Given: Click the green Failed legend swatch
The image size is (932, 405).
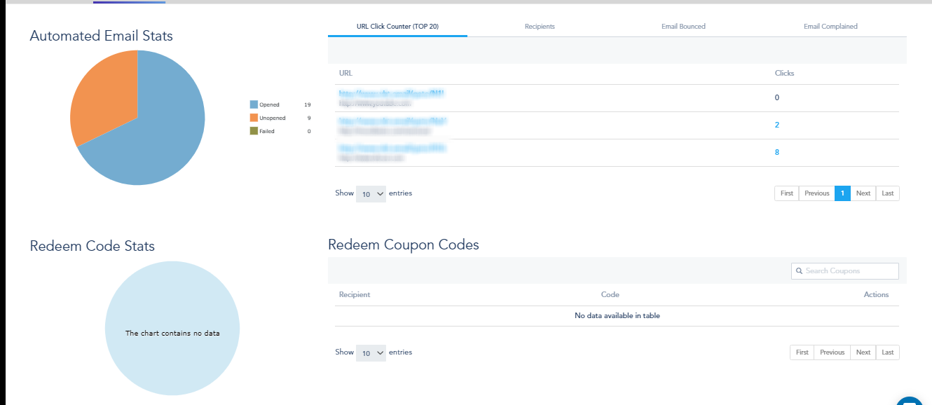Looking at the screenshot, I should pyautogui.click(x=254, y=131).
